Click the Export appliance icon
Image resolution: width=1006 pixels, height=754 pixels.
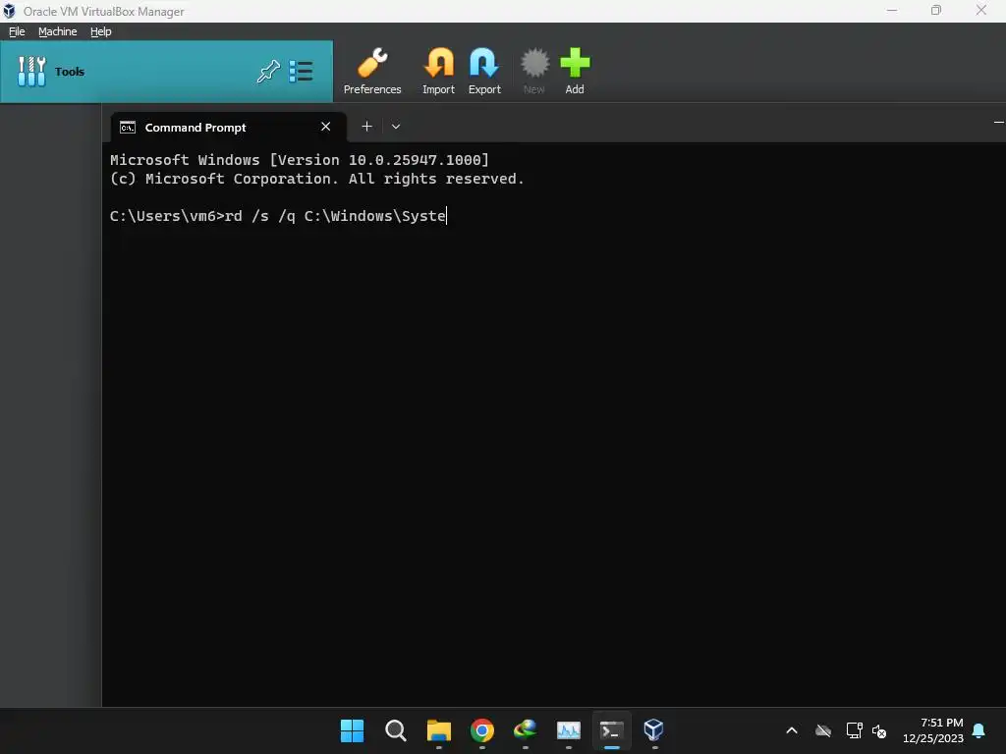tap(484, 71)
